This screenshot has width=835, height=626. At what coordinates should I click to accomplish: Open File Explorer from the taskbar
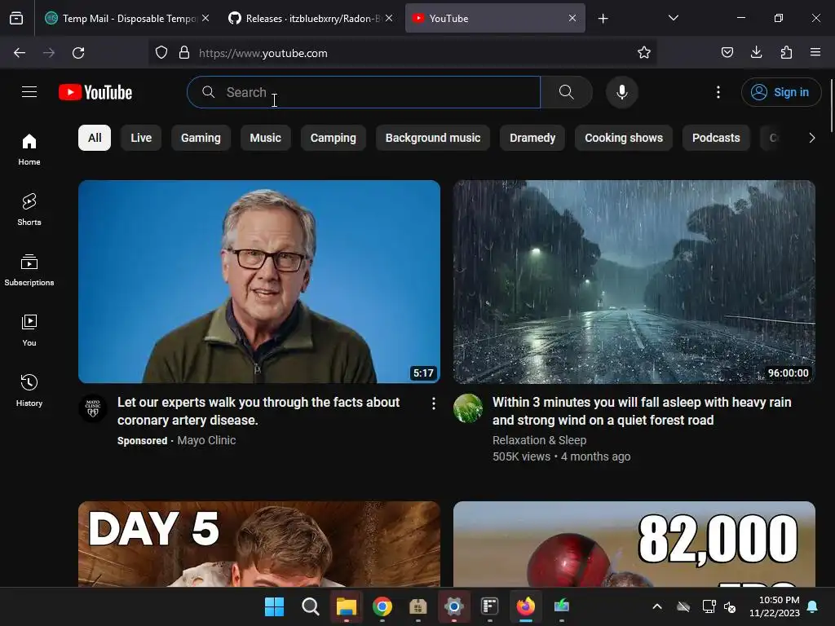tap(346, 606)
